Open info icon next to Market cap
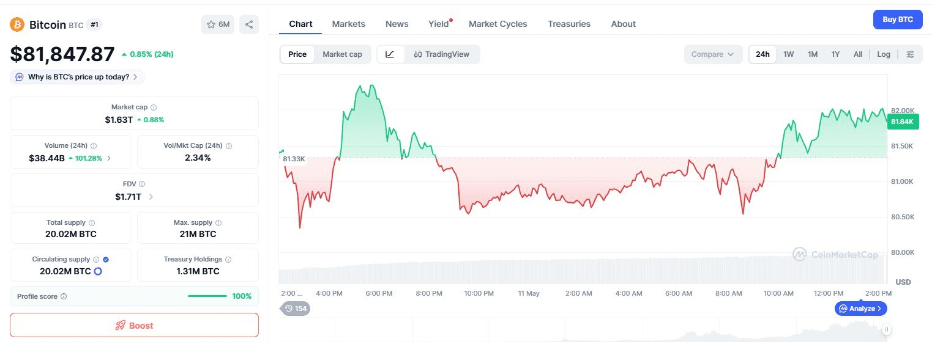932x347 pixels. point(154,107)
